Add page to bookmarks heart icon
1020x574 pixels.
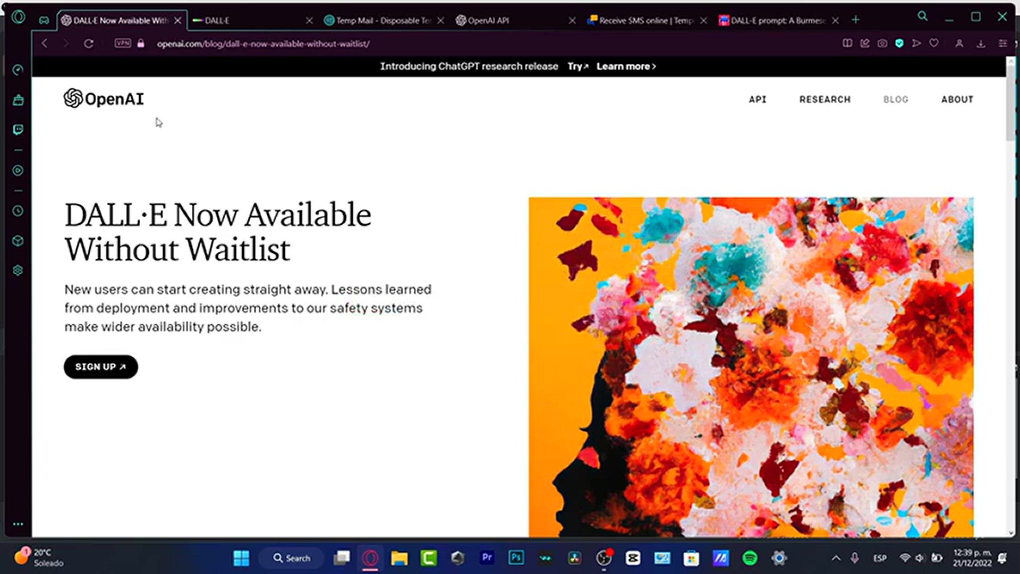(934, 44)
